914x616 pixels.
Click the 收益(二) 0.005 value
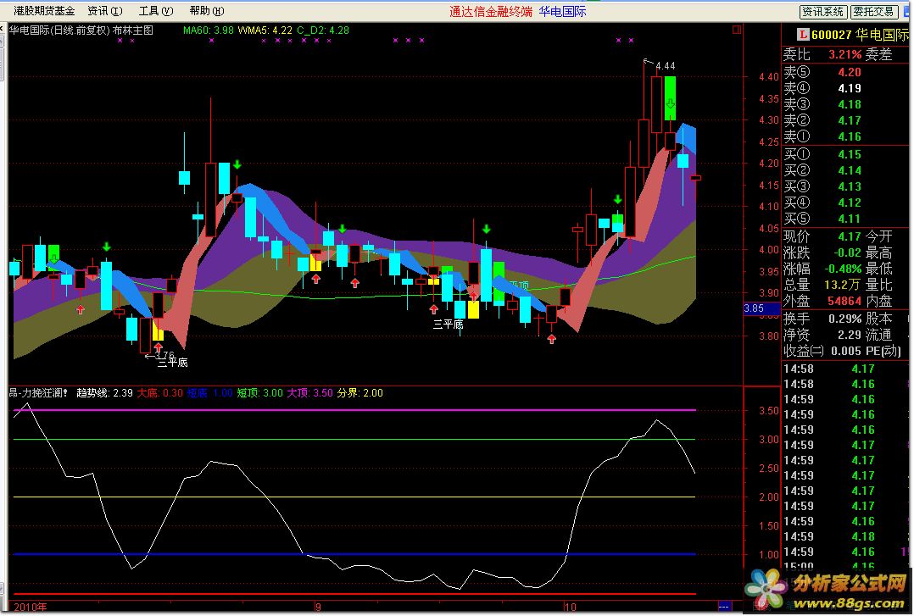pos(846,351)
